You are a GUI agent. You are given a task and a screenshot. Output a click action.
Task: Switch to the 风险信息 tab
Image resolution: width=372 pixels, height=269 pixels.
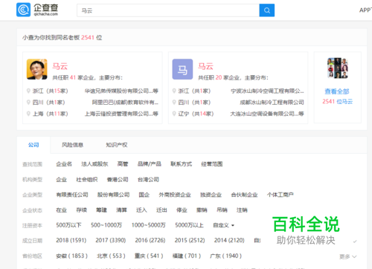click(72, 145)
